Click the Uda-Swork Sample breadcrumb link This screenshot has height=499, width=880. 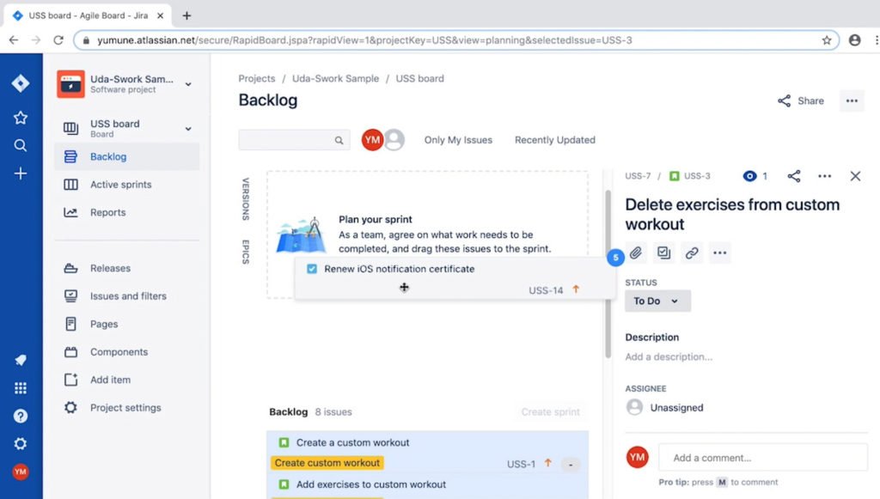coord(336,79)
